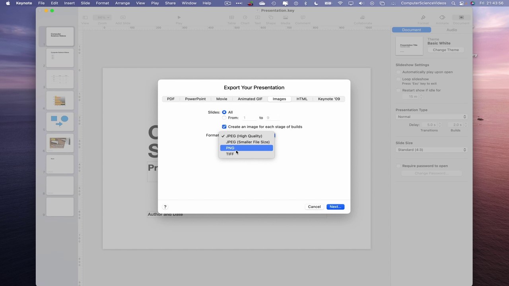This screenshot has width=509, height=286.
Task: Toggle Create an image for each stage of builds
Action: point(224,127)
